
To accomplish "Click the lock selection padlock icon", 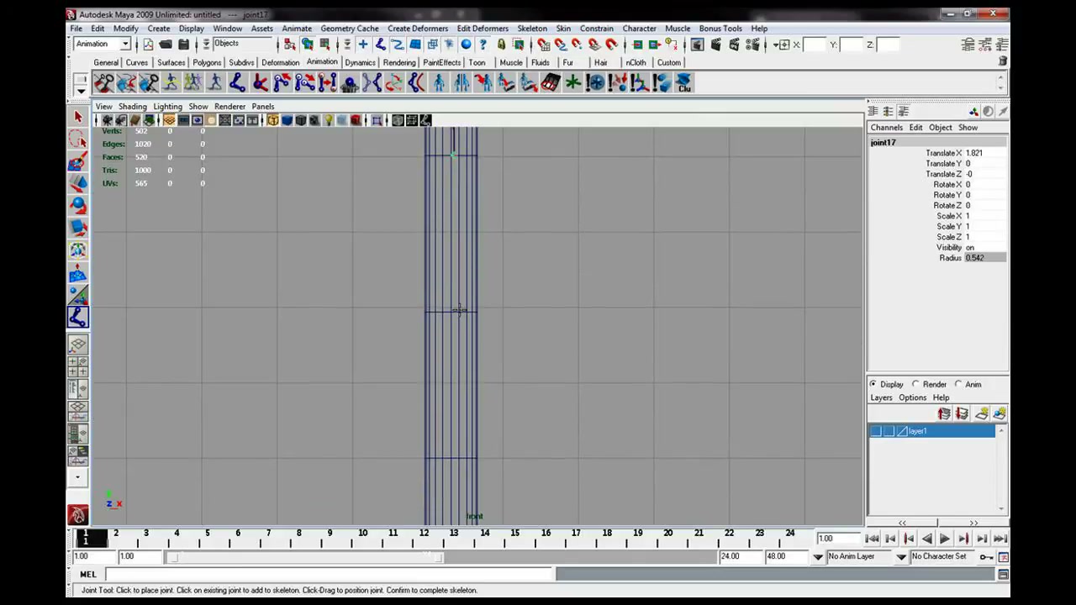I will [x=501, y=45].
